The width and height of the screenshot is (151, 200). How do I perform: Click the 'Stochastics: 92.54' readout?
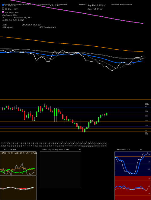[x=10, y=15]
